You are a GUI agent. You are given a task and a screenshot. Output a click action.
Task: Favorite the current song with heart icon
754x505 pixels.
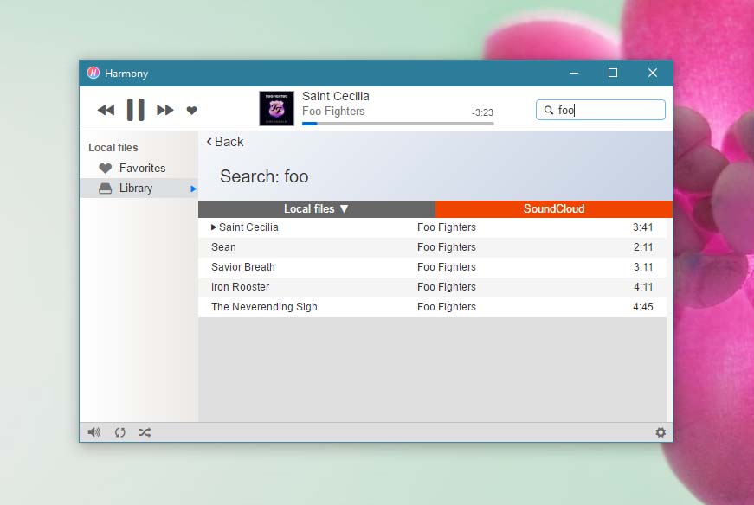click(192, 110)
